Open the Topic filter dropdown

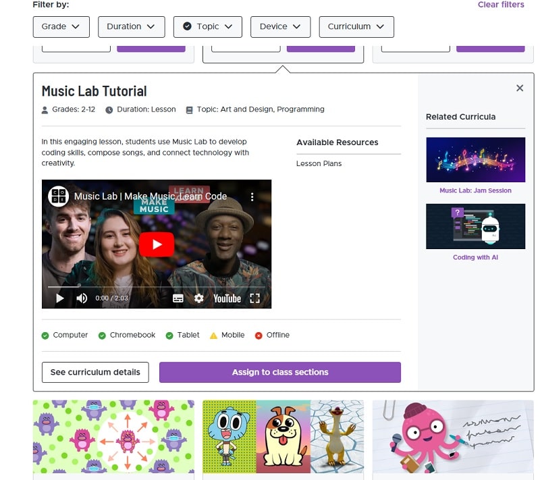click(208, 27)
